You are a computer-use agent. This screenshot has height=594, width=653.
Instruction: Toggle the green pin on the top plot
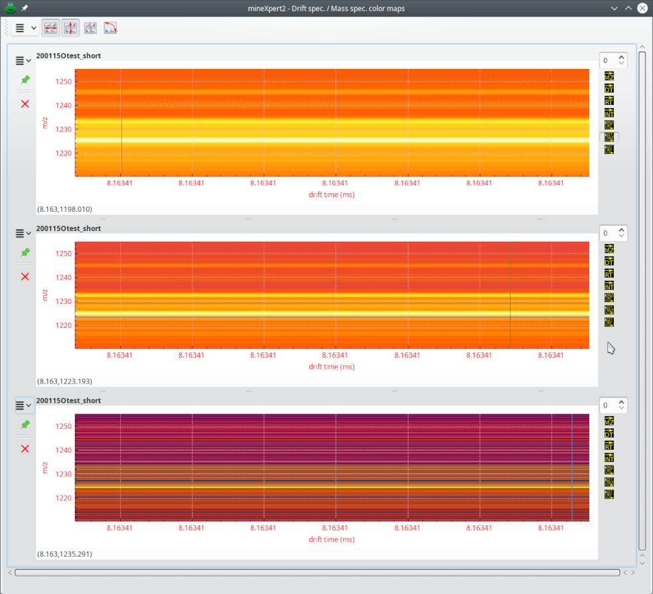tap(25, 80)
